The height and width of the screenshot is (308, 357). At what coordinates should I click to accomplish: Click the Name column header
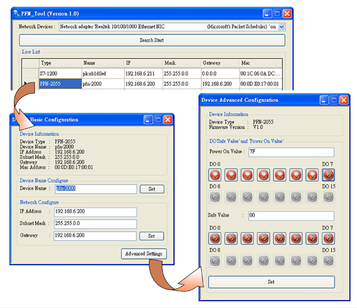[x=103, y=63]
